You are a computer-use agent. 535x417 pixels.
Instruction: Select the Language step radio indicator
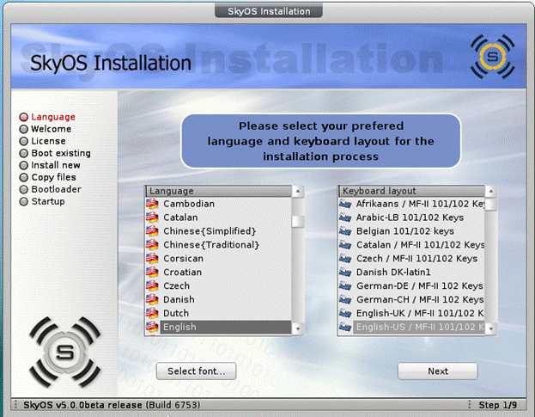[x=23, y=117]
